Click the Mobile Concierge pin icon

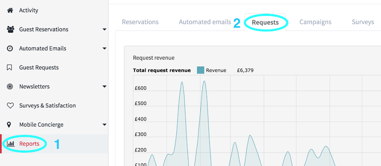pyautogui.click(x=9, y=125)
